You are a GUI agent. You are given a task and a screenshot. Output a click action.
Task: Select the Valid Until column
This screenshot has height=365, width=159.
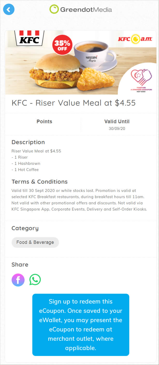[117, 125]
